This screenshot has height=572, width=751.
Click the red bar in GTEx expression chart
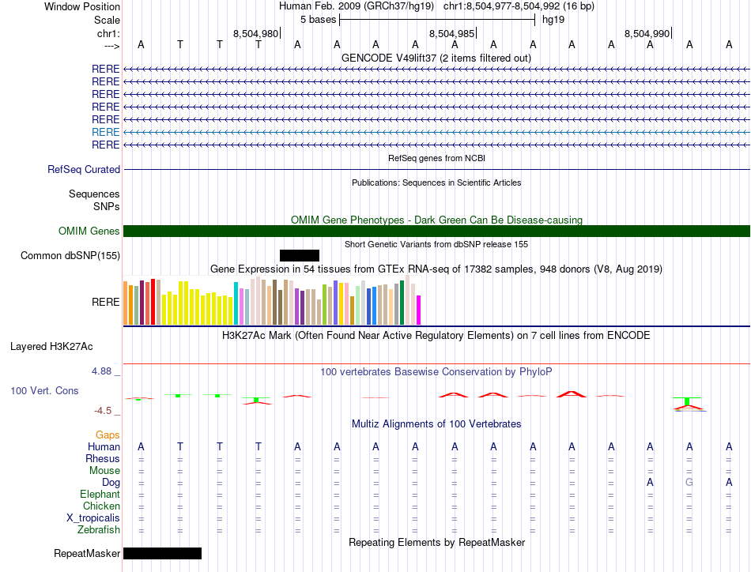(153, 302)
